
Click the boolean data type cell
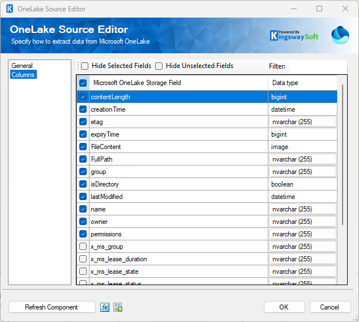coord(303,184)
